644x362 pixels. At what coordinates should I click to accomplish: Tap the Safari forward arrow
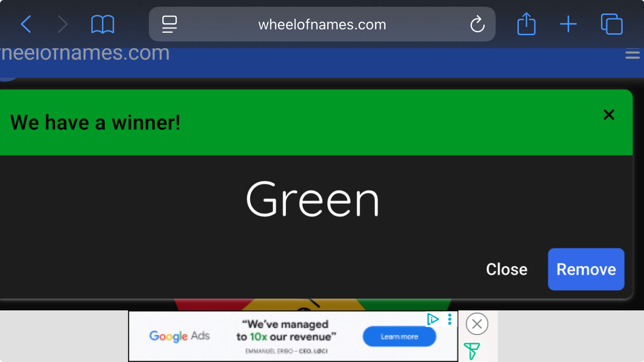62,24
